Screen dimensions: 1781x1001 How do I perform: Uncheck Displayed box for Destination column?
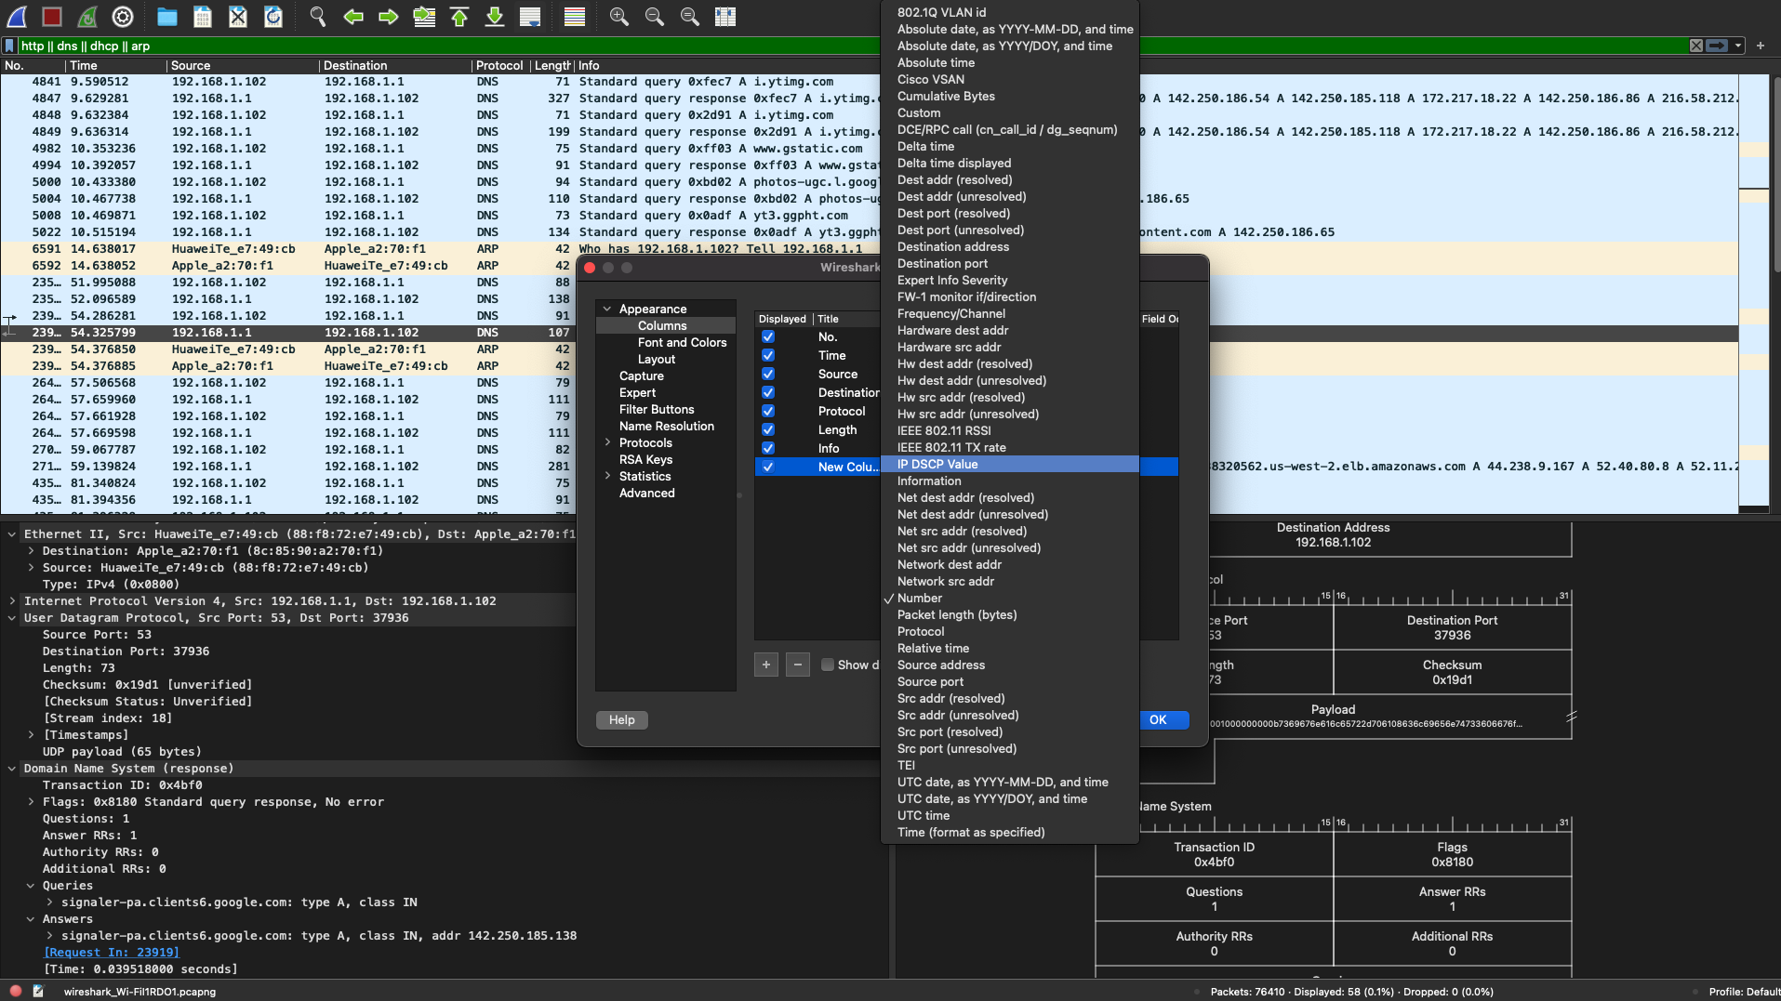point(768,392)
